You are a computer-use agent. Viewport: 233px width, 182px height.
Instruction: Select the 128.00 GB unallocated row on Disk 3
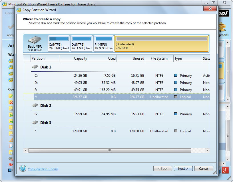pos(116,131)
